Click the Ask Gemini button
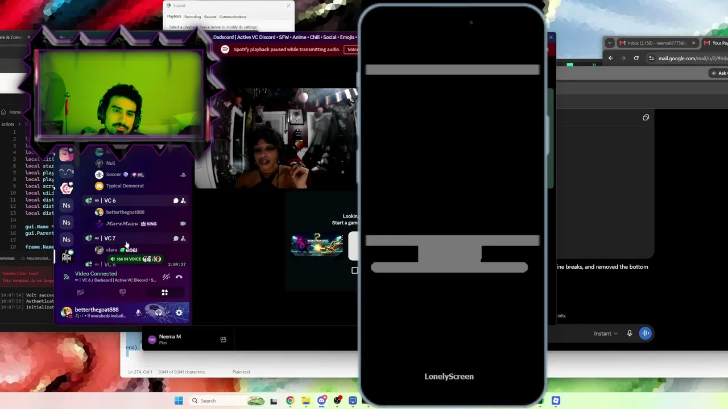 coord(719,73)
